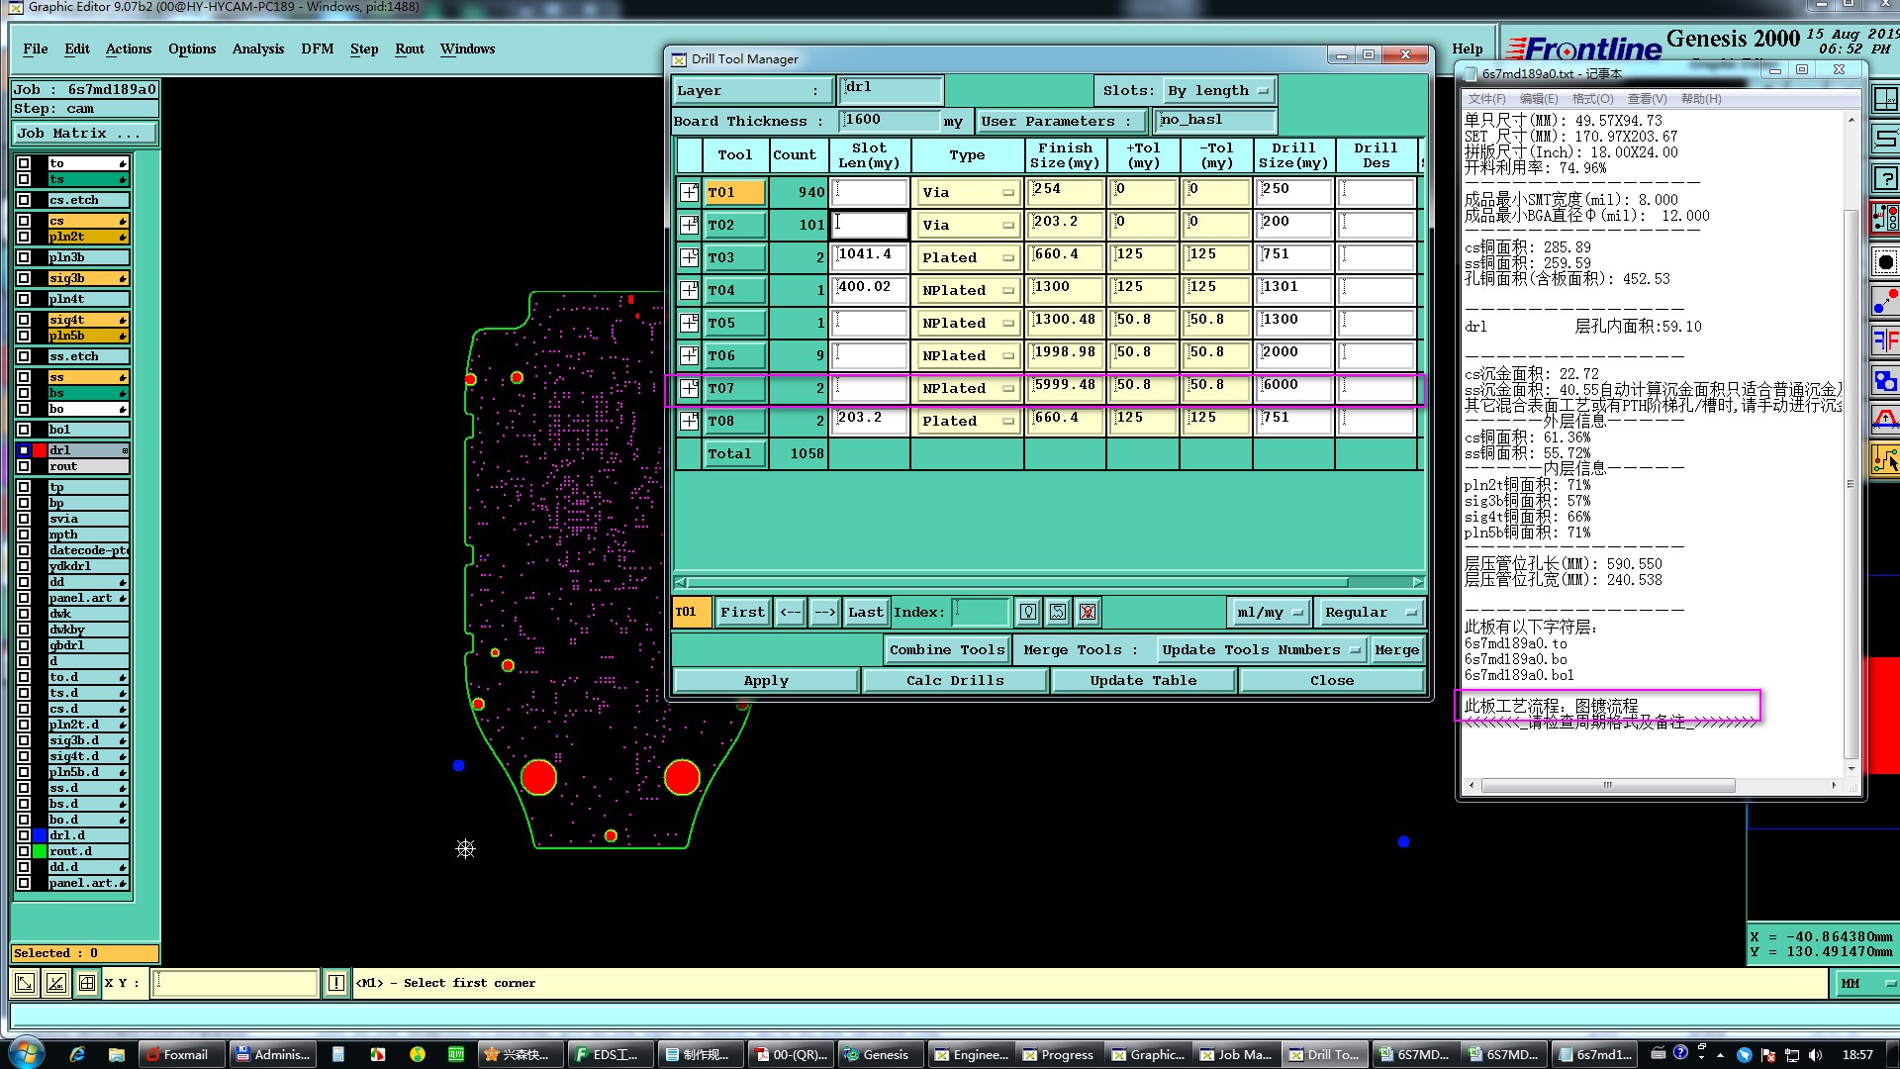
Task: Click the XY grid panel icon in right toolbar
Action: (1886, 99)
